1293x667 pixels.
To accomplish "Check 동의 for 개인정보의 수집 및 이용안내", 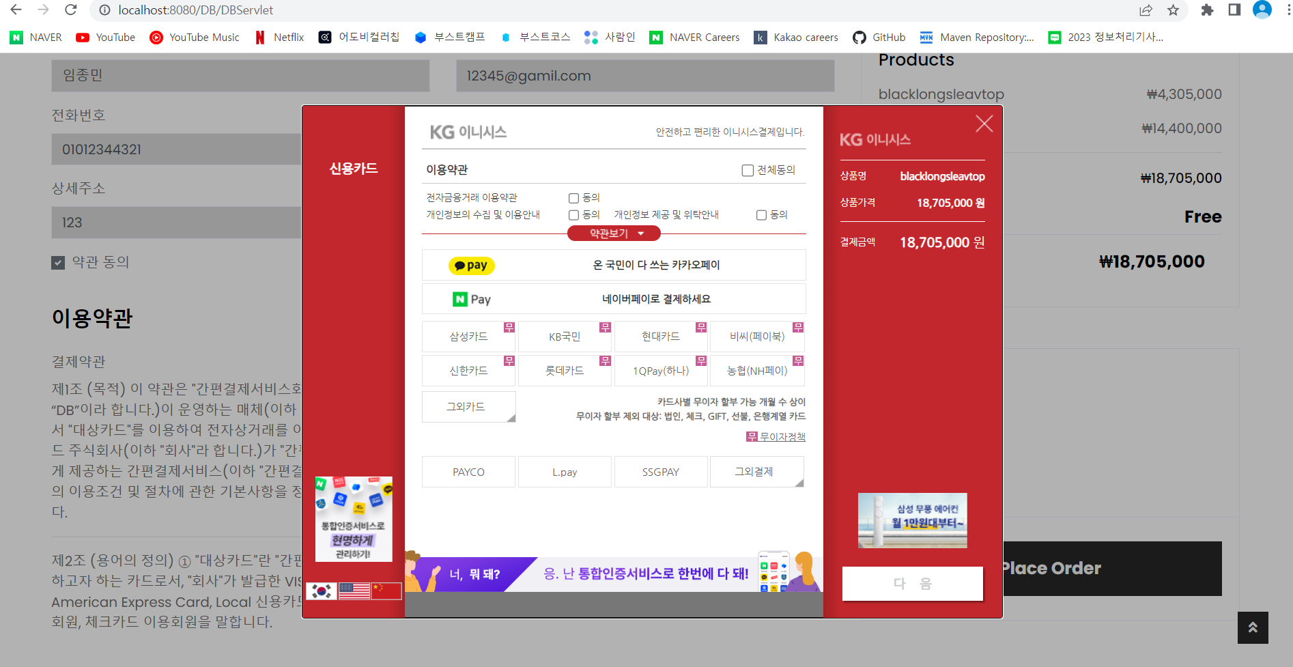I will 573,215.
